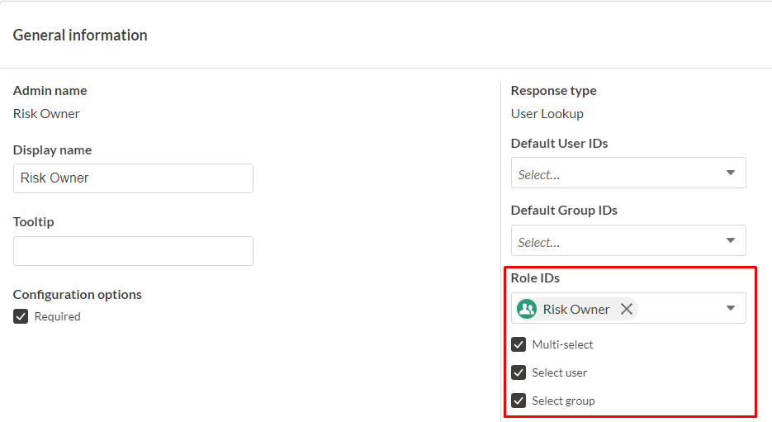Click the Tooltip label
Screen dimensions: 772x422
(x=34, y=221)
